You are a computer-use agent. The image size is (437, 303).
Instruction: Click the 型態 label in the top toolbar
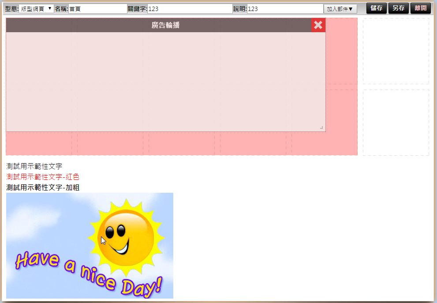pos(11,9)
